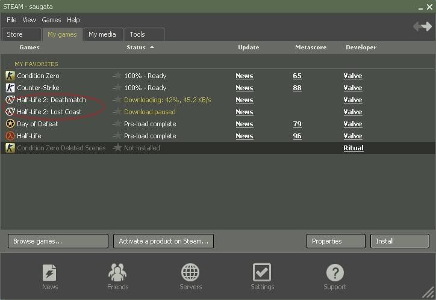Open News link for Counter-Strike

click(x=244, y=88)
